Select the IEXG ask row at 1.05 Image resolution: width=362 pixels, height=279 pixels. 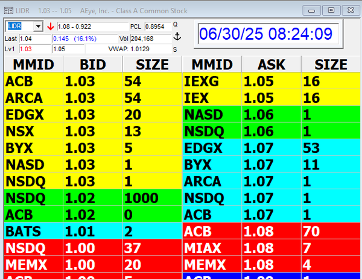coord(271,81)
